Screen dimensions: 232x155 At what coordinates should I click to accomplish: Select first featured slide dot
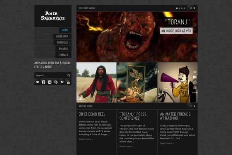click(177, 8)
